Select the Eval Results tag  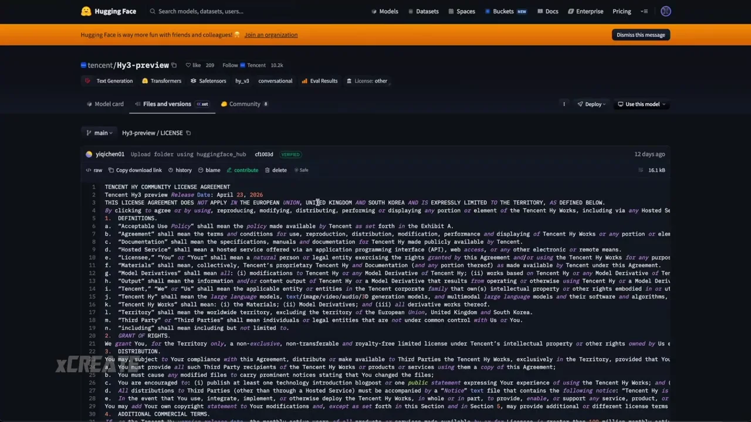pyautogui.click(x=320, y=81)
